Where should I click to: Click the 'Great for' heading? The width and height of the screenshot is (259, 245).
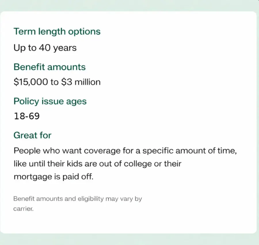tap(33, 135)
